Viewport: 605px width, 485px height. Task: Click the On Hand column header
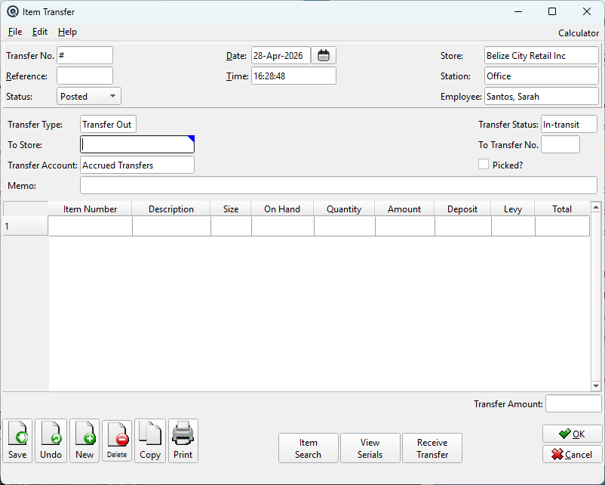(282, 209)
